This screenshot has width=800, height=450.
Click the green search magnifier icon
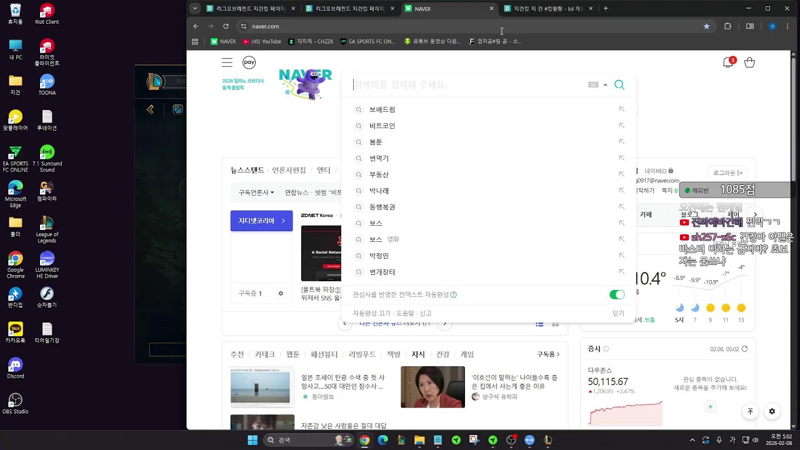[x=619, y=85]
